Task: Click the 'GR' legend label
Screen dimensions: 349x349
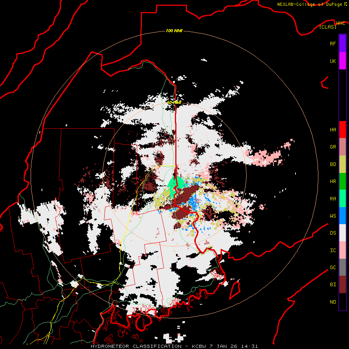Action: coord(333,147)
